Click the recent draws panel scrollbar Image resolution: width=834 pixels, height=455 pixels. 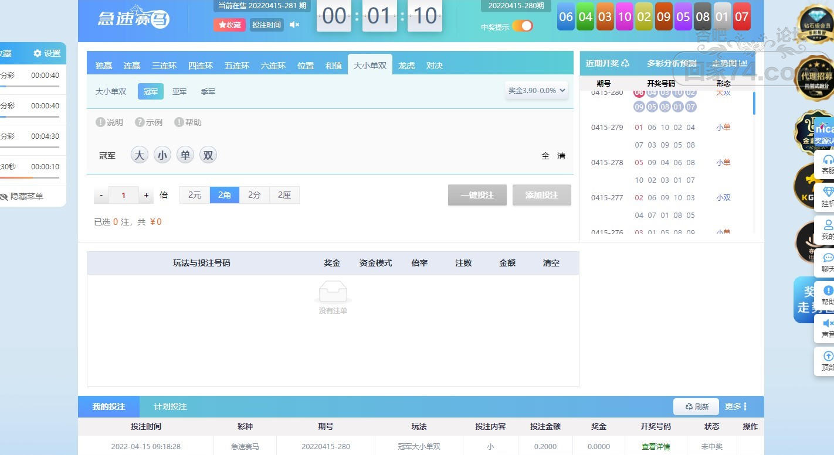(x=754, y=103)
